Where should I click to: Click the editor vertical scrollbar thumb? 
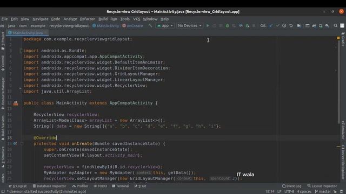pyautogui.click(x=339, y=81)
